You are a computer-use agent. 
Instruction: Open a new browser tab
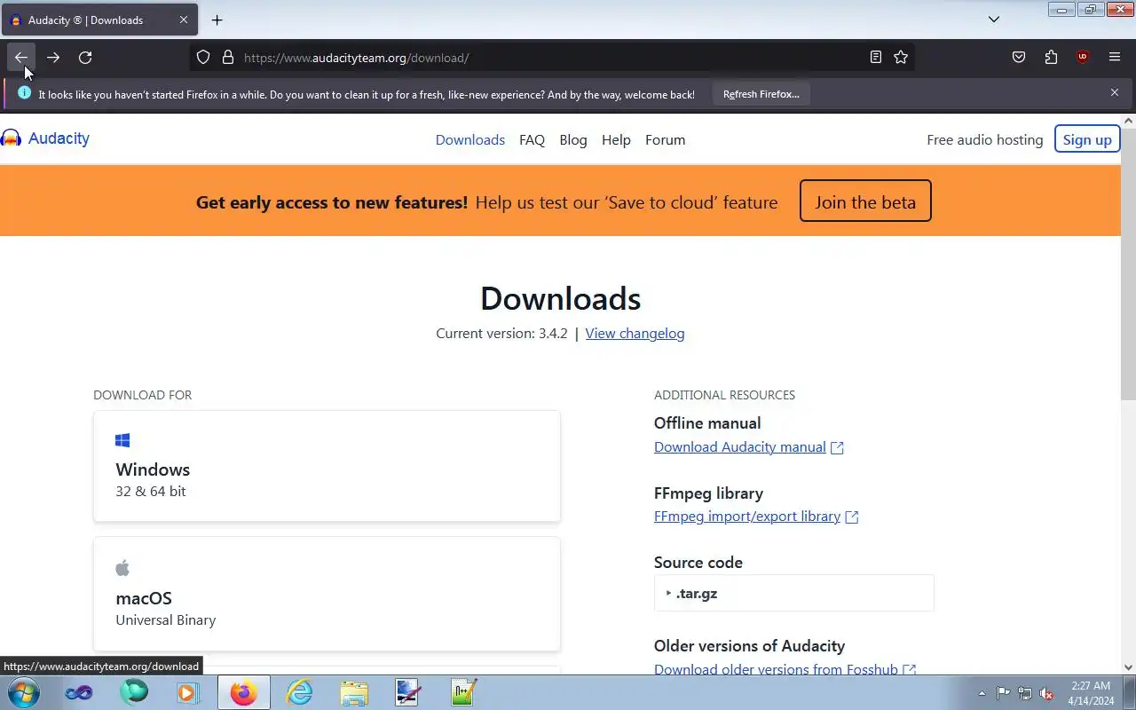point(217,20)
